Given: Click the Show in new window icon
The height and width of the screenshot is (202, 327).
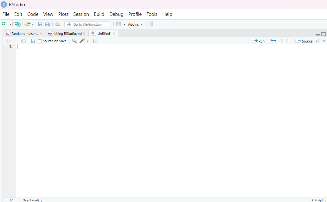Looking at the screenshot, I should point(23,41).
